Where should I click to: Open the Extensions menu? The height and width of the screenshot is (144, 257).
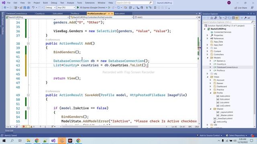tap(90, 3)
